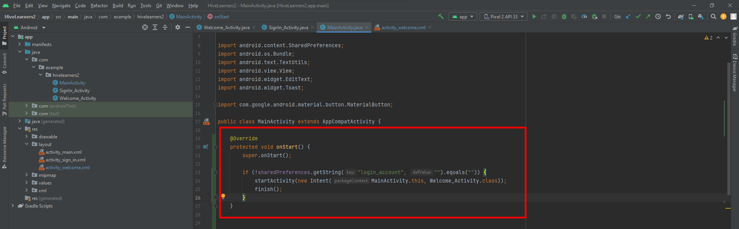The image size is (739, 229).
Task: Hide the Project panel via minus icon
Action: point(188,27)
